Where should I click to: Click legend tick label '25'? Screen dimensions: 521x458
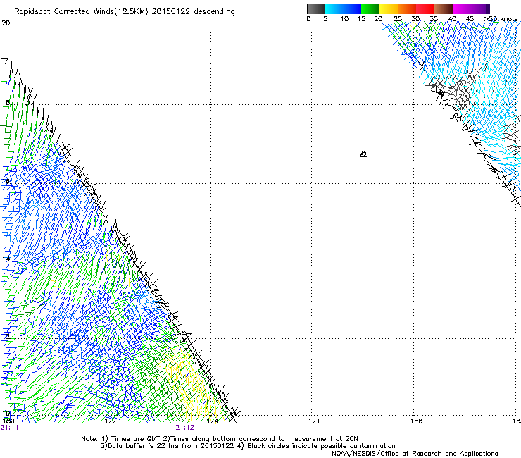[398, 18]
